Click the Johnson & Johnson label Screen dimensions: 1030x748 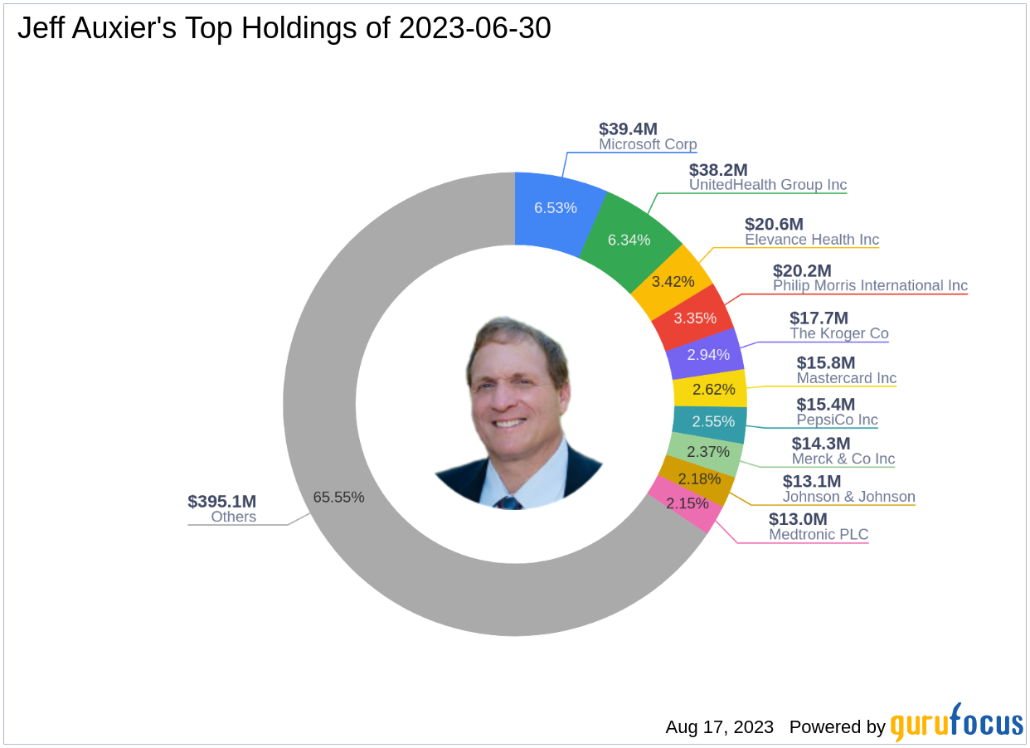849,497
